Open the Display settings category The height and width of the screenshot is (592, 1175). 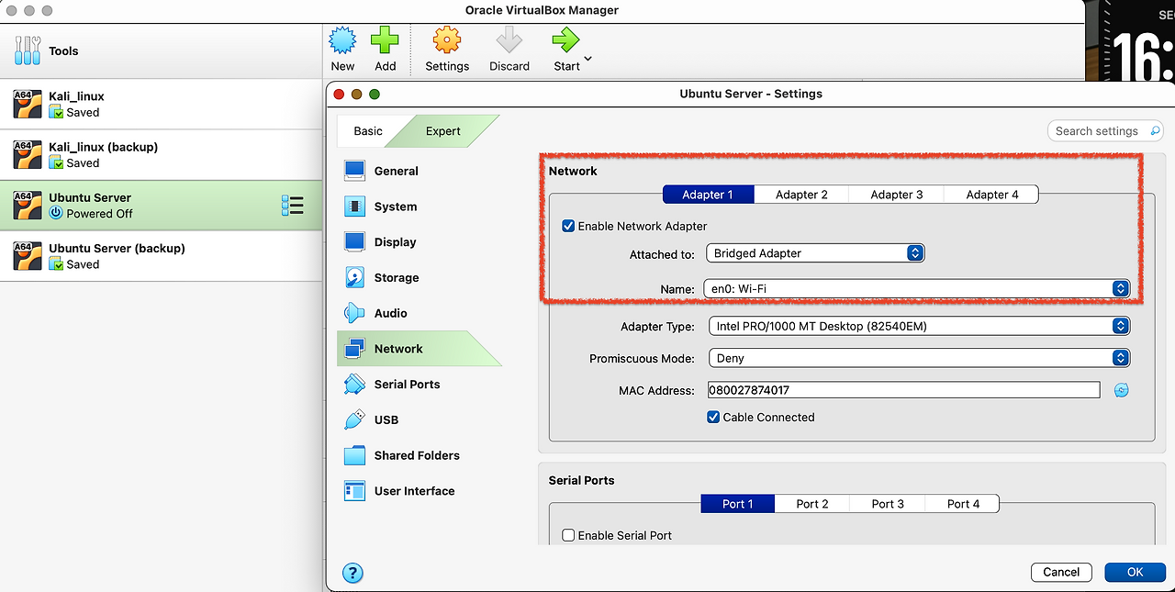(x=420, y=242)
